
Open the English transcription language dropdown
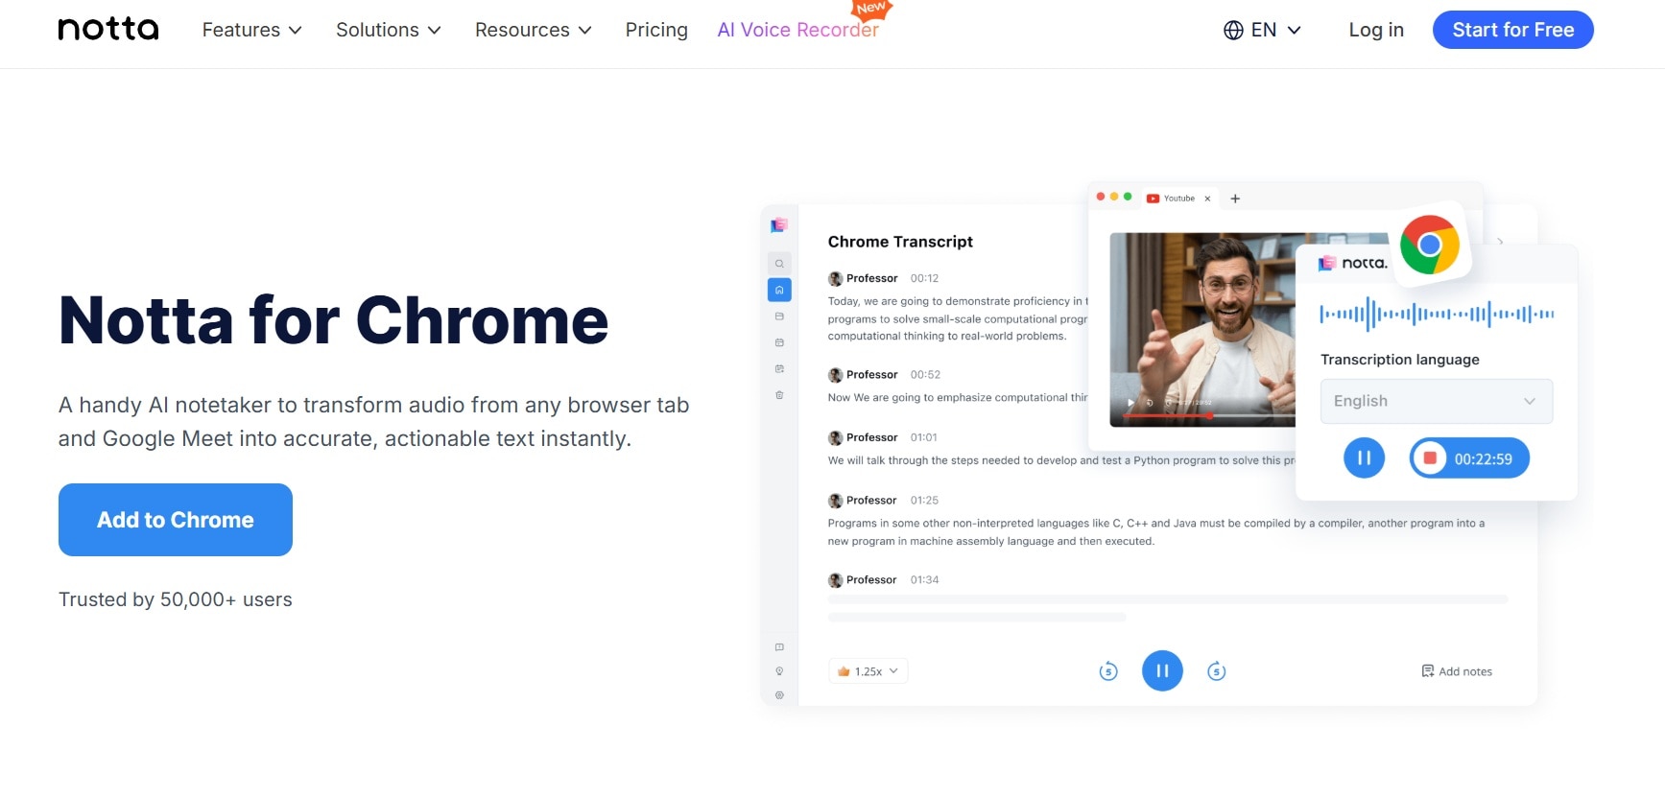[x=1437, y=401]
